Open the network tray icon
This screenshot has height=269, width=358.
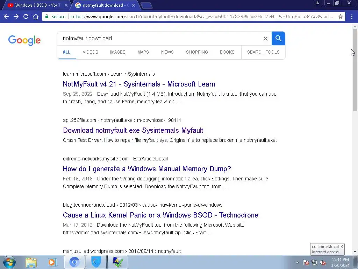coord(314,263)
